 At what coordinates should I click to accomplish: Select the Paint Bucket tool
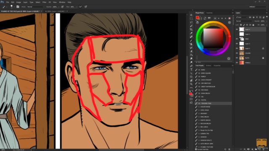click(191, 55)
